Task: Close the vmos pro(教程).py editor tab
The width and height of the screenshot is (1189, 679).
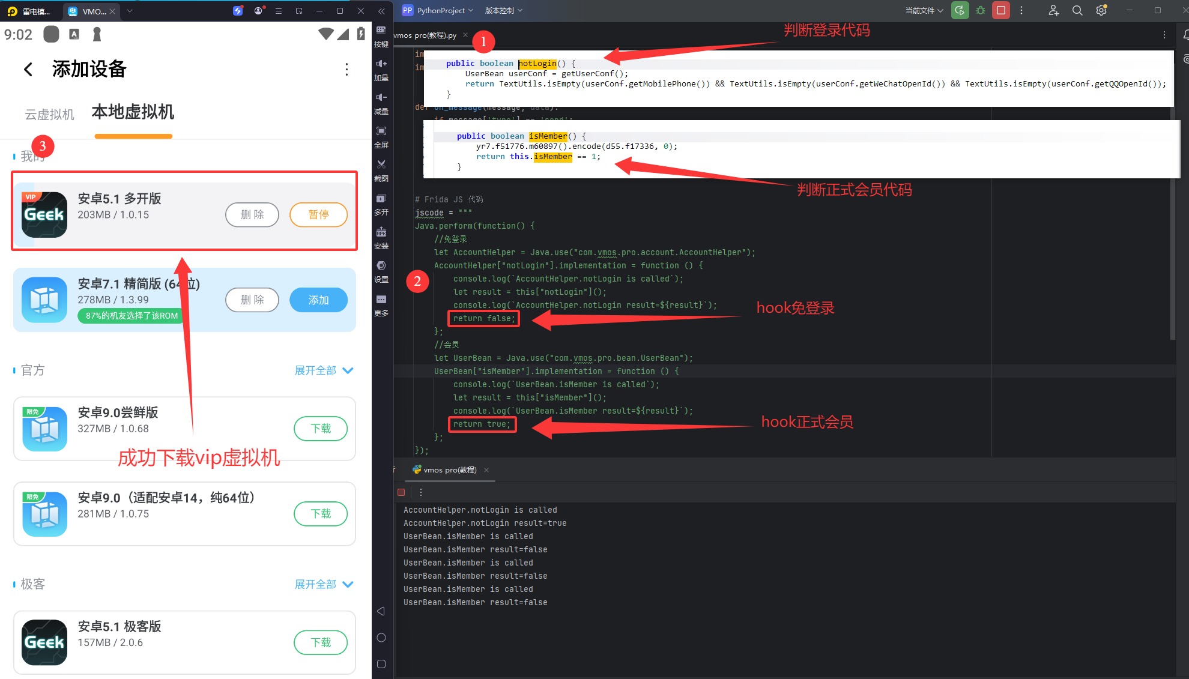Action: [465, 35]
